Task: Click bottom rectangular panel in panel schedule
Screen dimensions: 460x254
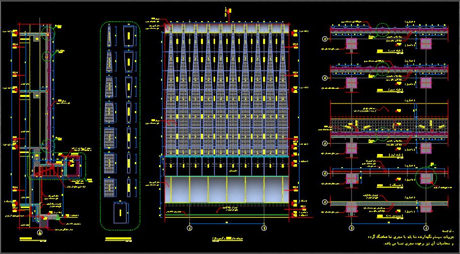Action: coord(121,213)
